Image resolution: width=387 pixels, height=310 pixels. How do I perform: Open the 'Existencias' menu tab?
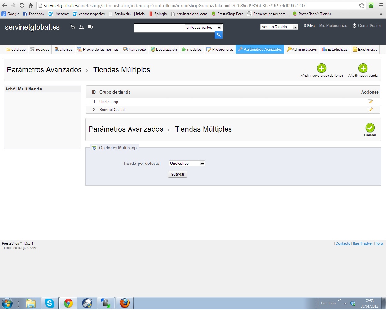(365, 49)
